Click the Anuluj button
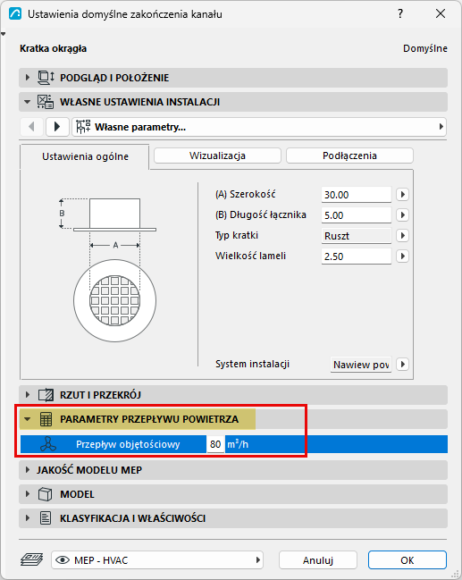This screenshot has height=580, width=462. pyautogui.click(x=318, y=560)
